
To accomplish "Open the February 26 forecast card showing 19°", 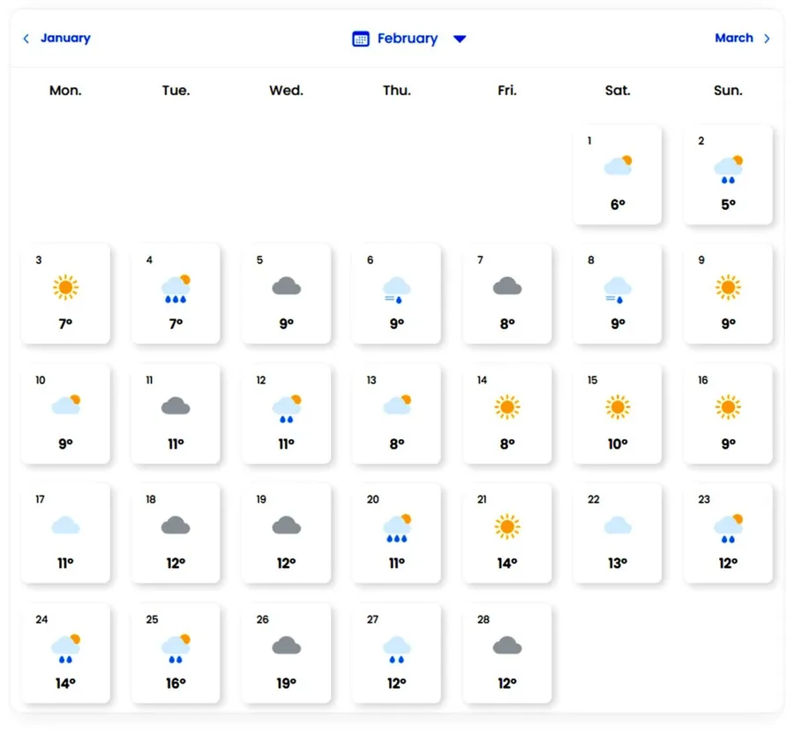I will 286,653.
